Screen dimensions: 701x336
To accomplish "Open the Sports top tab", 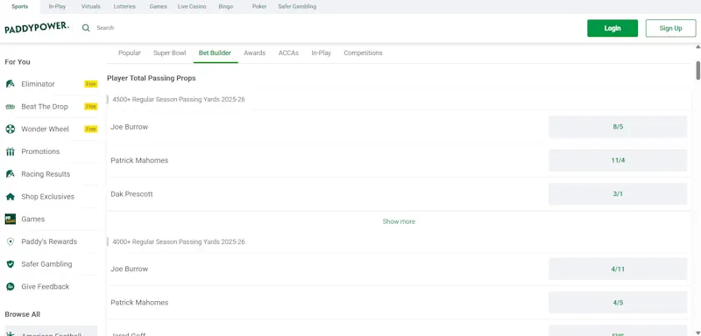I will [19, 7].
